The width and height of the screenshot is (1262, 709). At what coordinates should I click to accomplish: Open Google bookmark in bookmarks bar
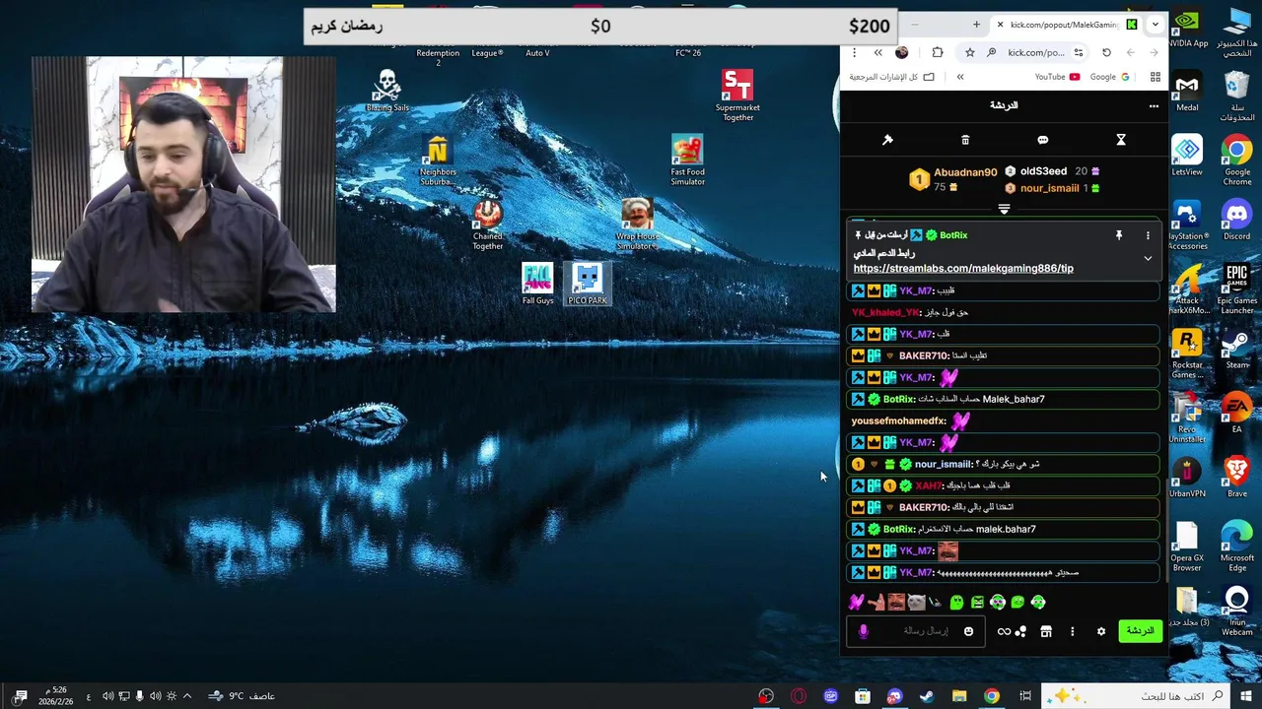1109,77
